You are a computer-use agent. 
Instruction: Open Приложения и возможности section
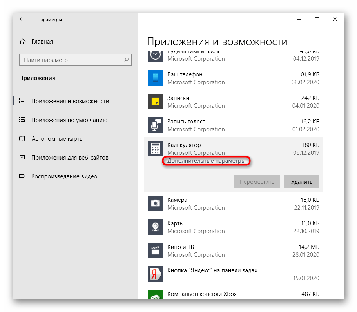point(70,101)
